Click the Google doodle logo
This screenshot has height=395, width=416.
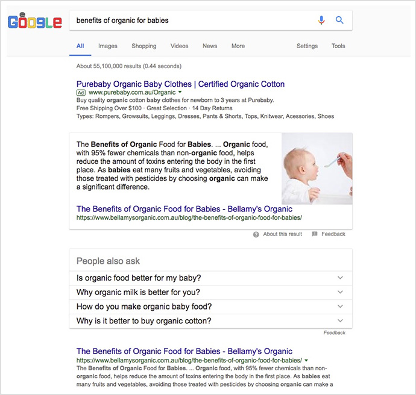tap(35, 21)
